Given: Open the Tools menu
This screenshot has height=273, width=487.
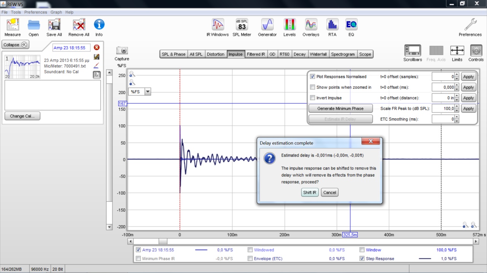Looking at the screenshot, I should point(16,12).
